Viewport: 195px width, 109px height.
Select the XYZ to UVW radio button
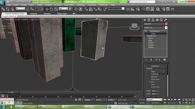150,87
